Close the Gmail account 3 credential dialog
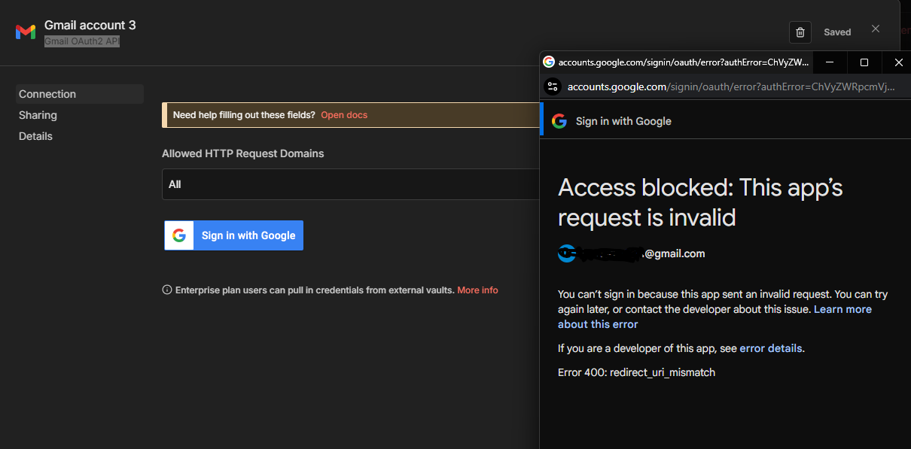Viewport: 911px width, 449px height. tap(875, 29)
